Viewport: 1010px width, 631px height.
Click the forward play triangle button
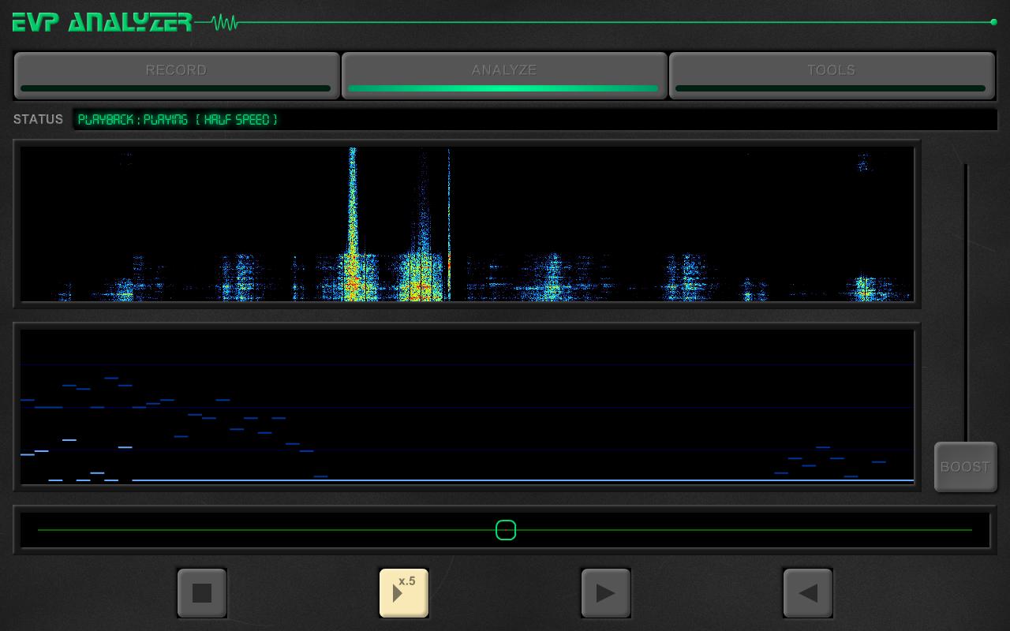click(x=606, y=593)
